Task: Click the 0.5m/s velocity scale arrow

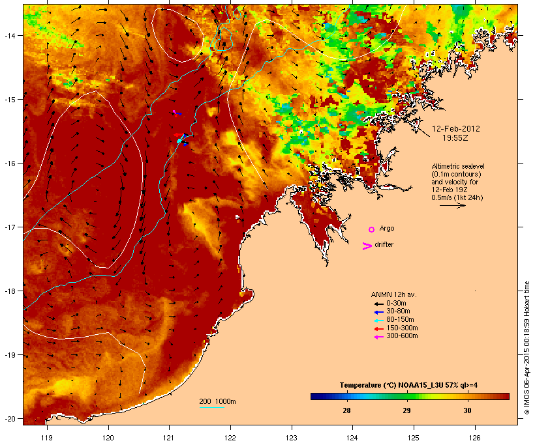Action: 452,205
